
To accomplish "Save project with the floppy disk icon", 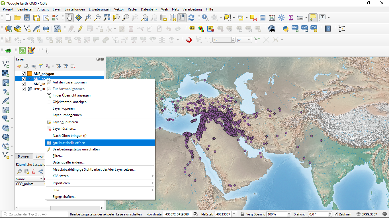I will [27, 18].
